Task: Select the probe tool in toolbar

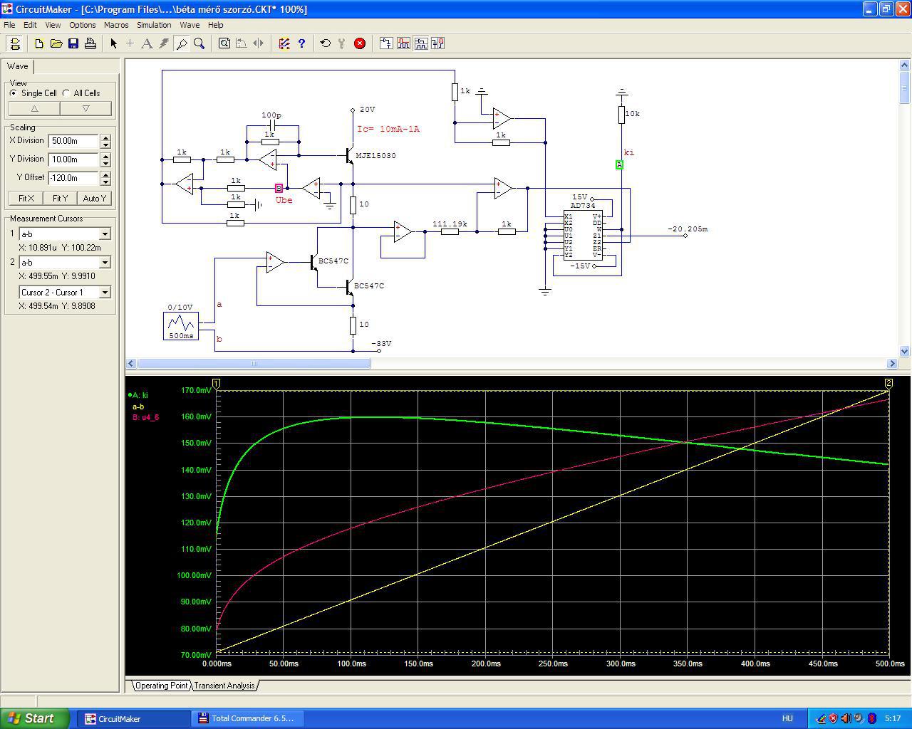Action: tap(182, 43)
